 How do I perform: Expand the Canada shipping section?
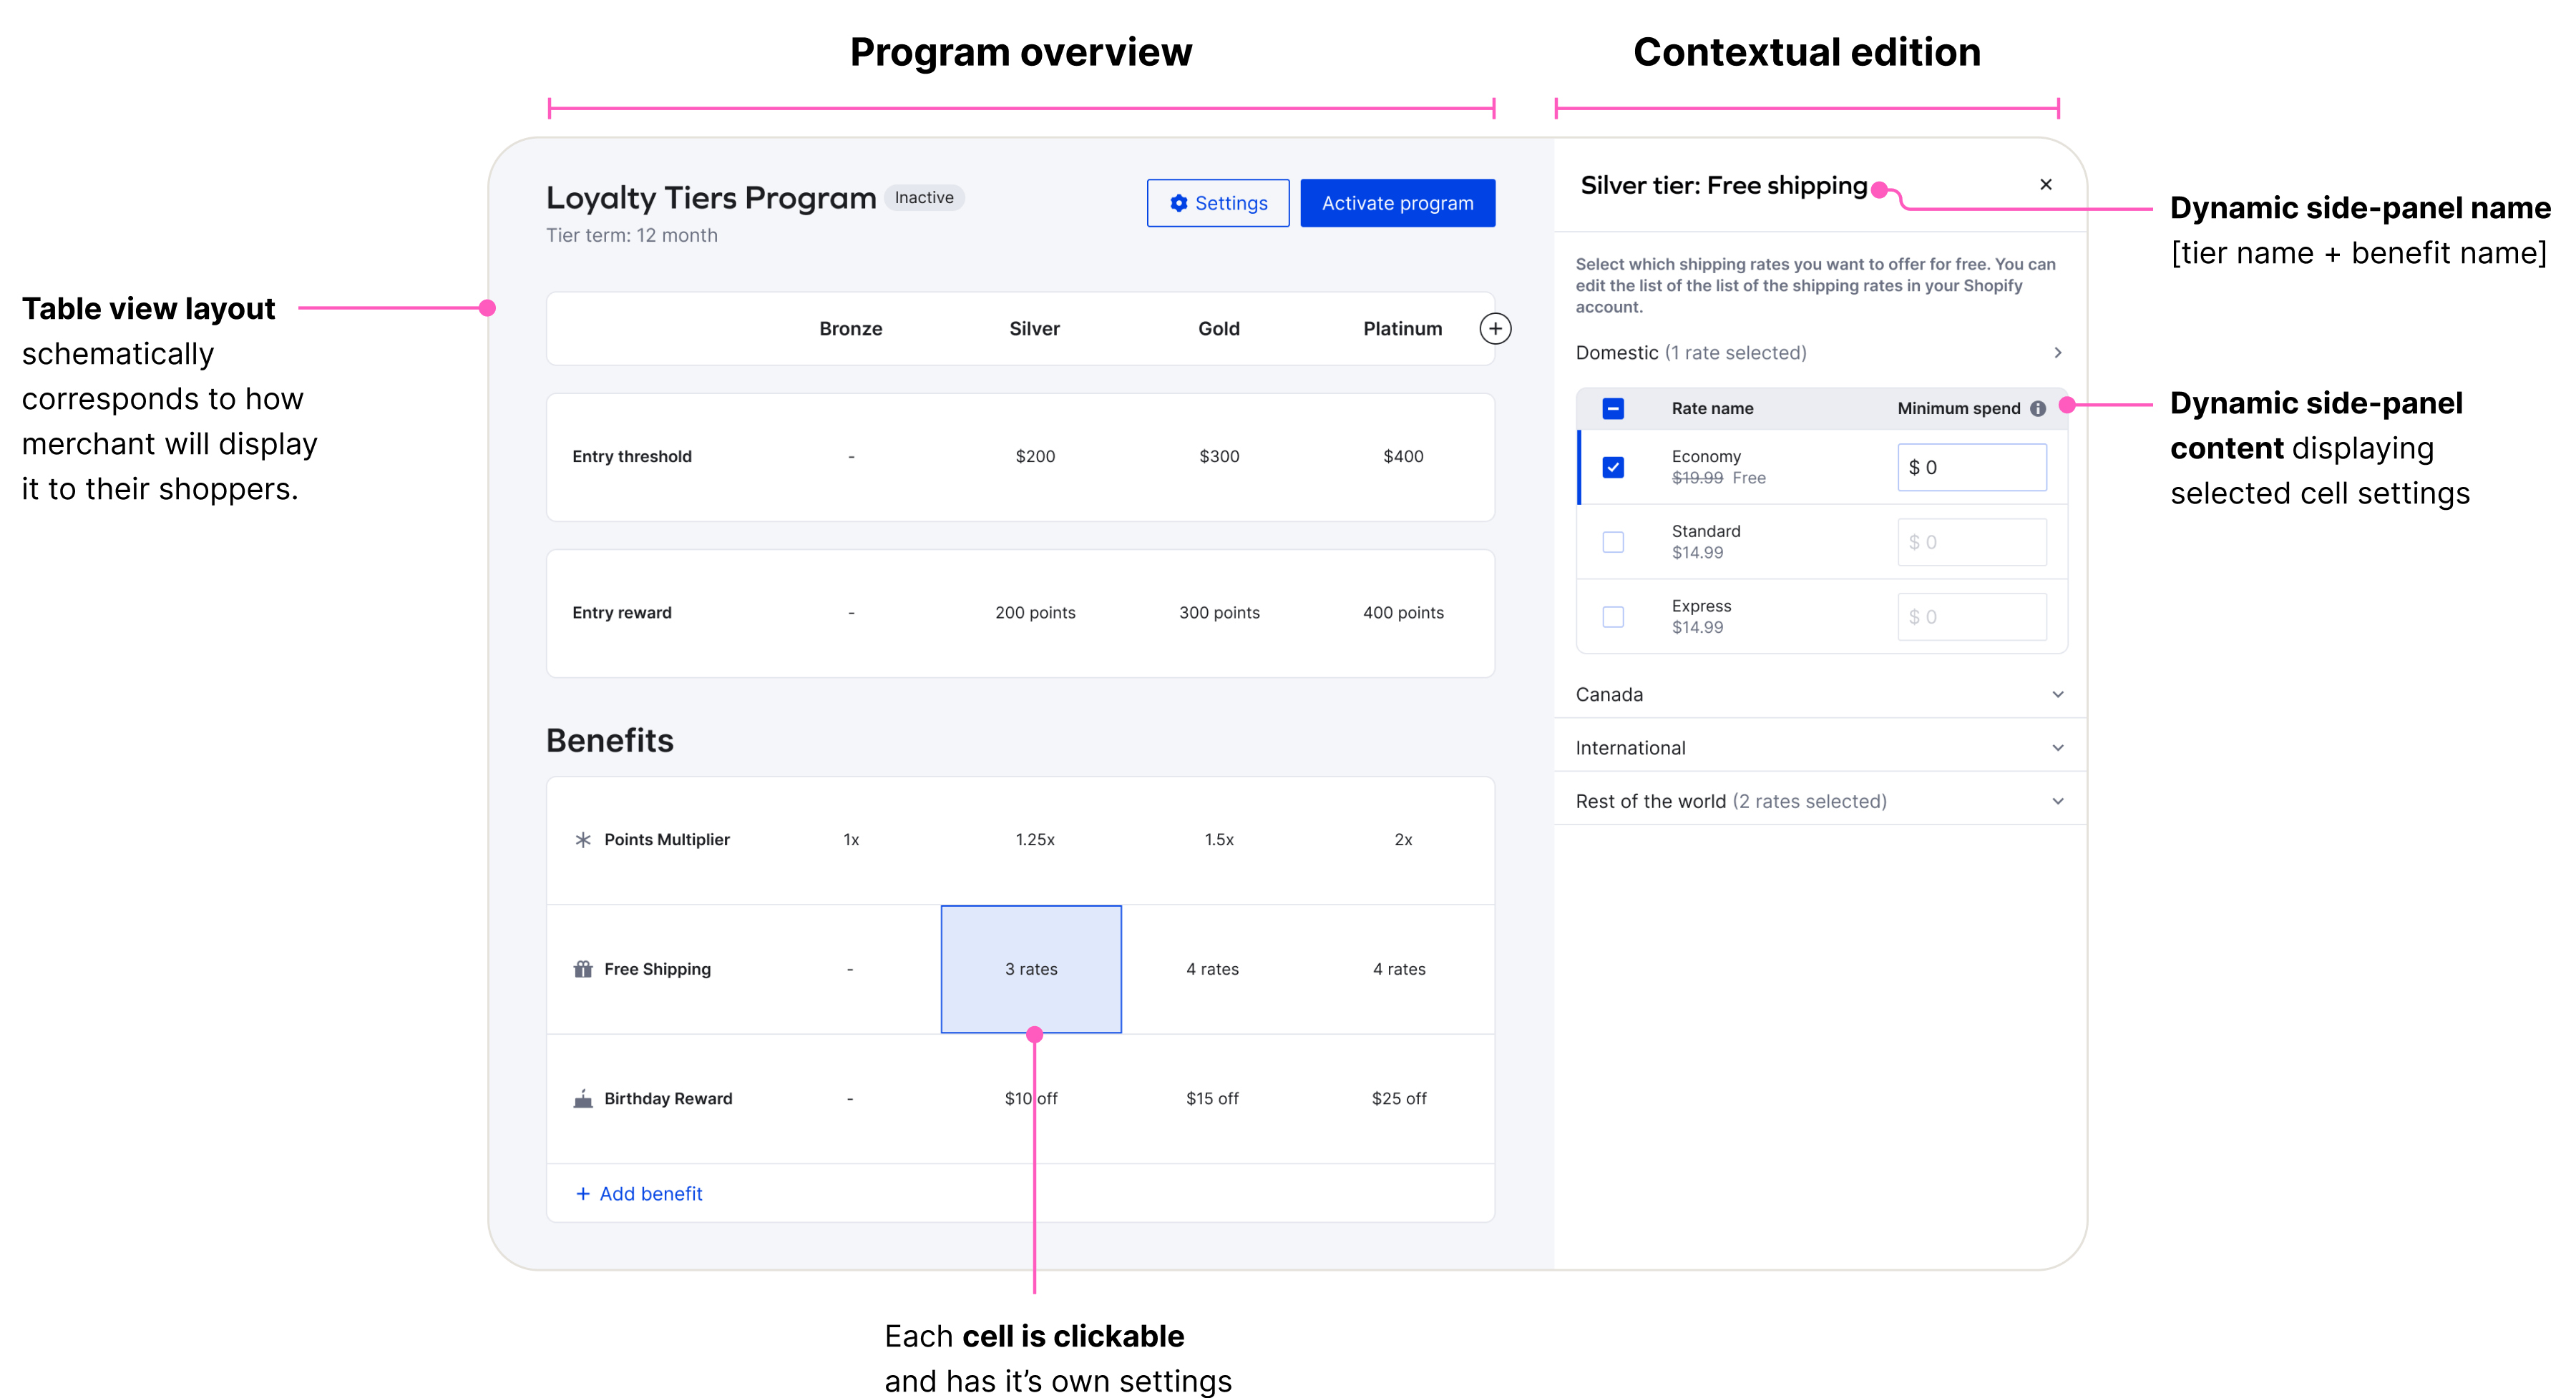point(2058,694)
